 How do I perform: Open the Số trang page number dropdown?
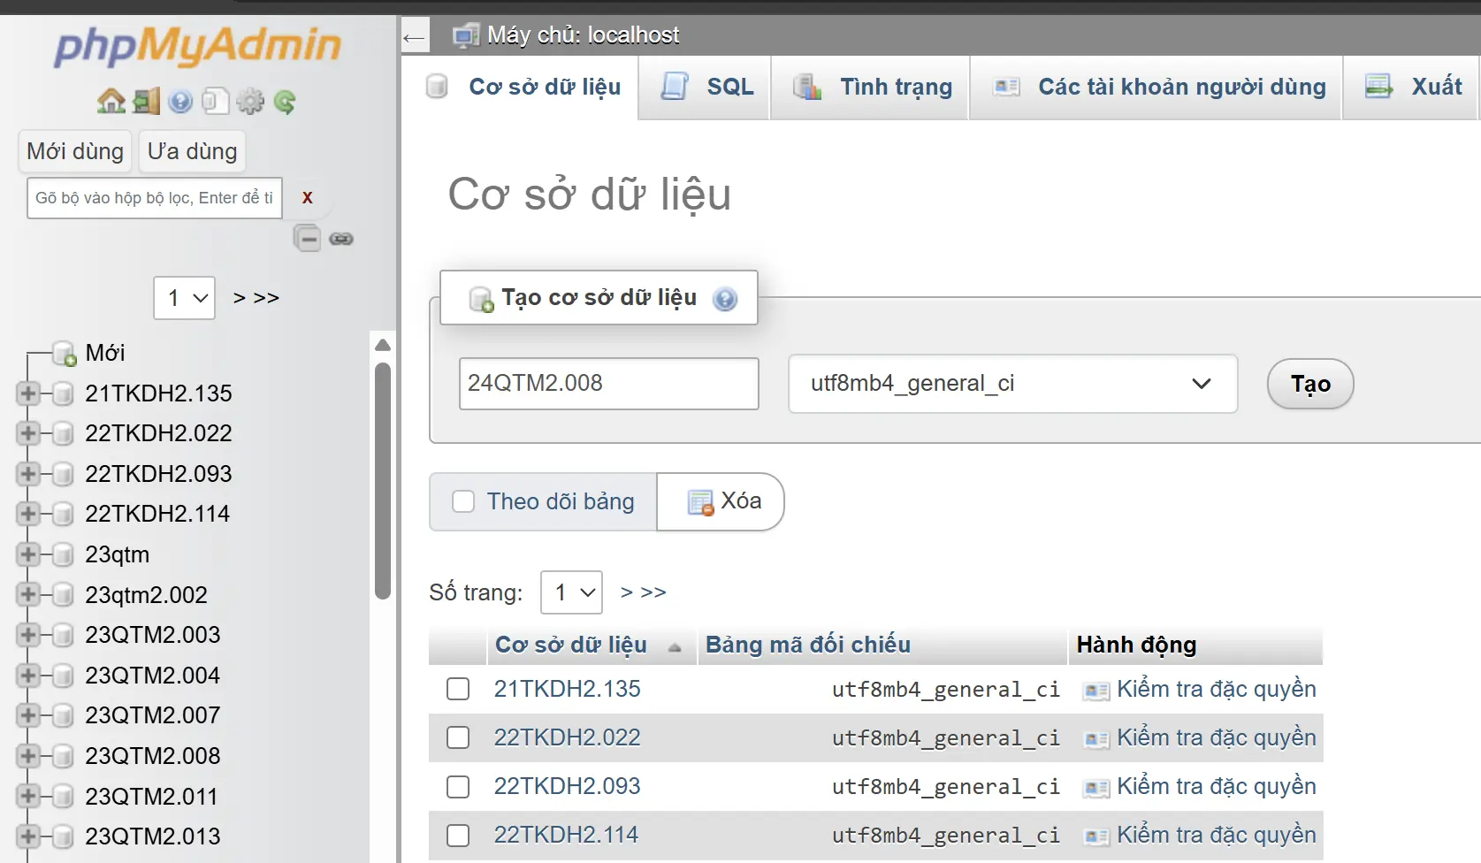(x=571, y=592)
